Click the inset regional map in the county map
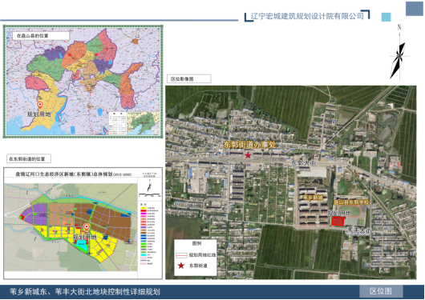 coord(144,123)
